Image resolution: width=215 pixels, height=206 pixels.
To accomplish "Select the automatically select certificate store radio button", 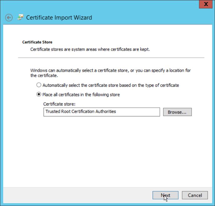I will [x=39, y=85].
